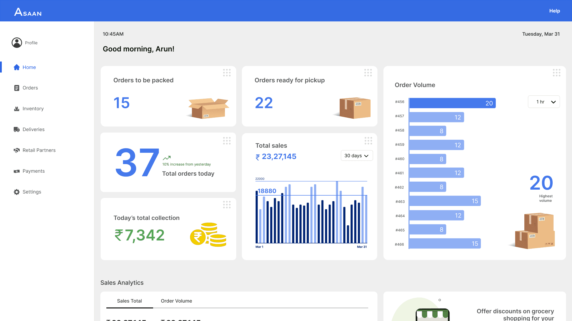Grab drag handle on Orders to be packed card
This screenshot has height=321, width=572.
[227, 73]
